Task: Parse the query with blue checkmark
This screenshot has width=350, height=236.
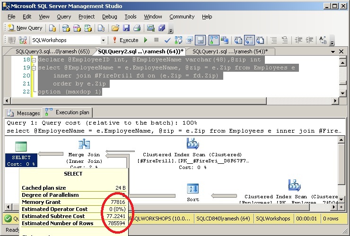Action: point(167,40)
